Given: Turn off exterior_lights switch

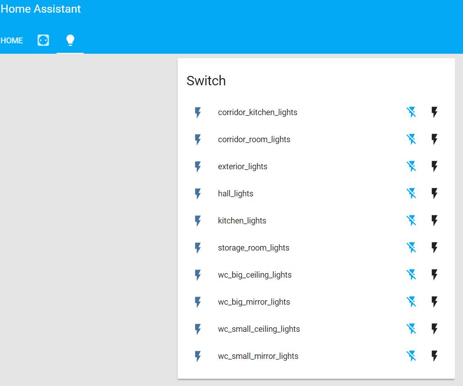Looking at the screenshot, I should [x=411, y=167].
